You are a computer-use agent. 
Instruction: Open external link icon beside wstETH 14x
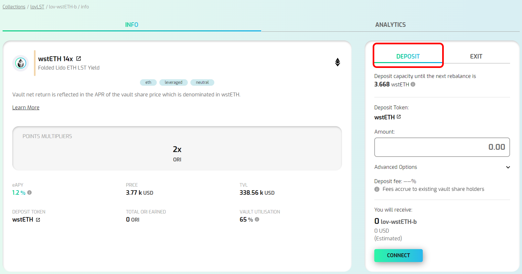tap(79, 59)
